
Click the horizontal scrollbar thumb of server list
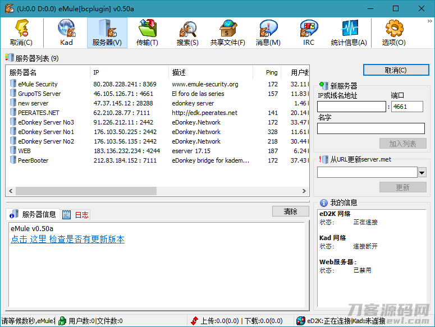86,191
